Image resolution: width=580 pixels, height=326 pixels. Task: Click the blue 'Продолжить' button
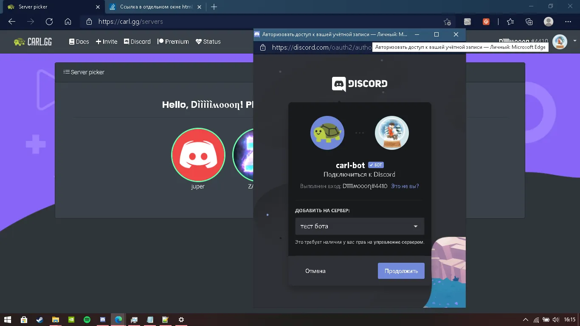click(401, 271)
